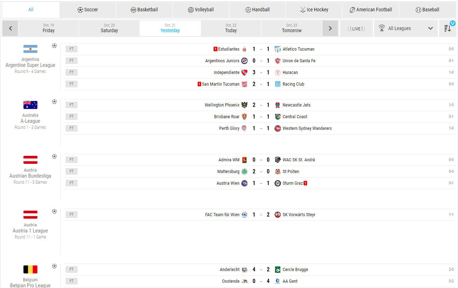Select the Oct 22 Today tab
The image size is (458, 288).
coord(231,28)
